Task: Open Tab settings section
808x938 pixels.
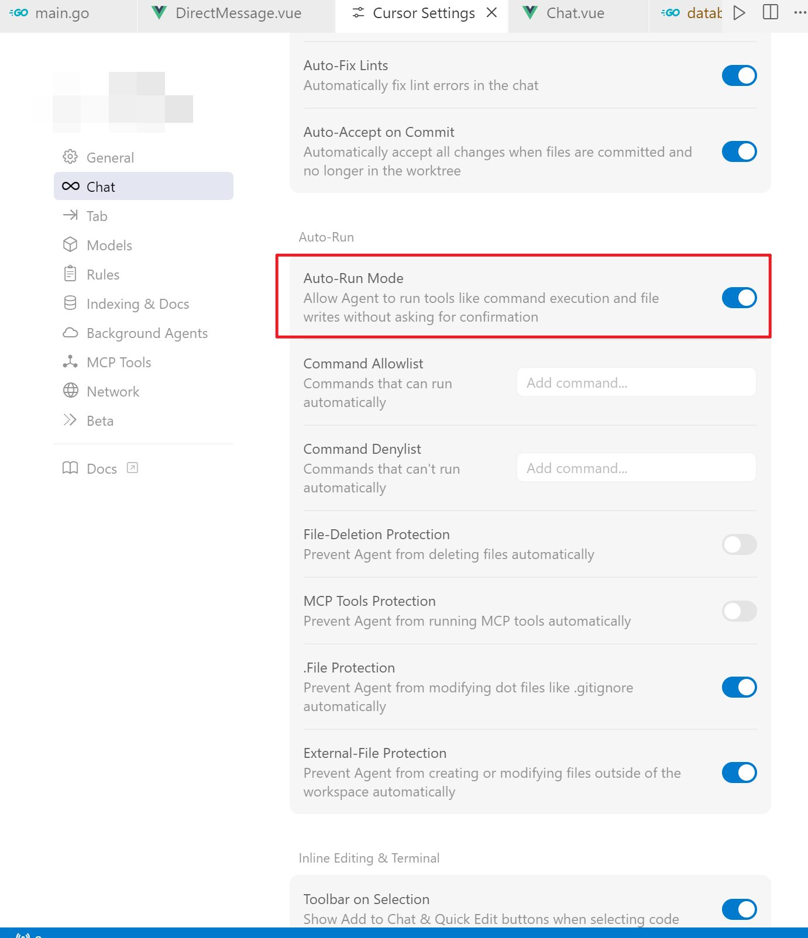Action: [143, 216]
